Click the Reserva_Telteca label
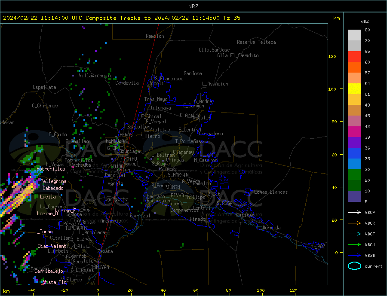Image resolution: width=387 pixels, height=296 pixels. (256, 42)
